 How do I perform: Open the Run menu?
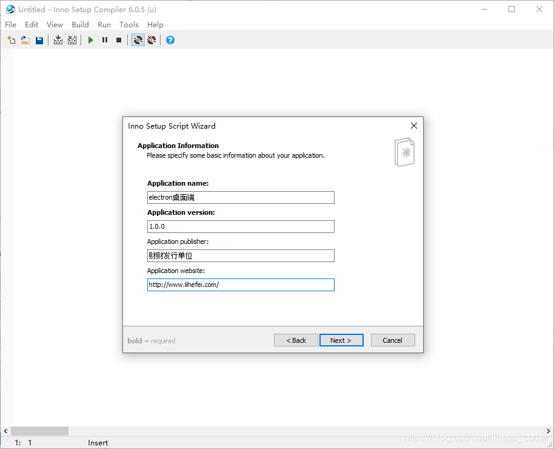(x=104, y=25)
